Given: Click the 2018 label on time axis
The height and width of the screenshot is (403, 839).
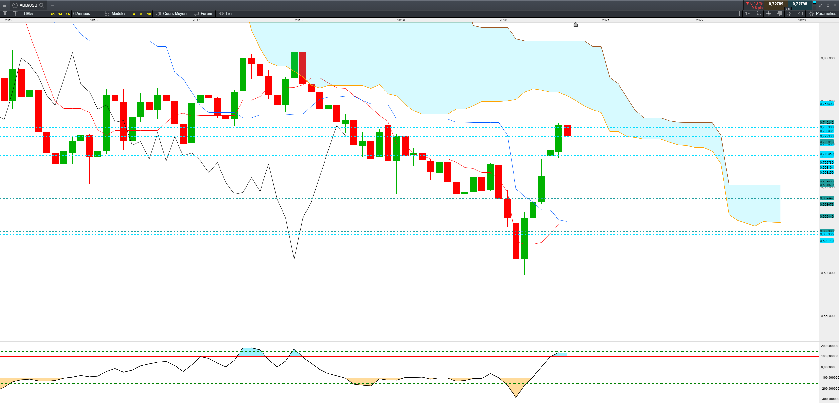Looking at the screenshot, I should click(x=299, y=20).
